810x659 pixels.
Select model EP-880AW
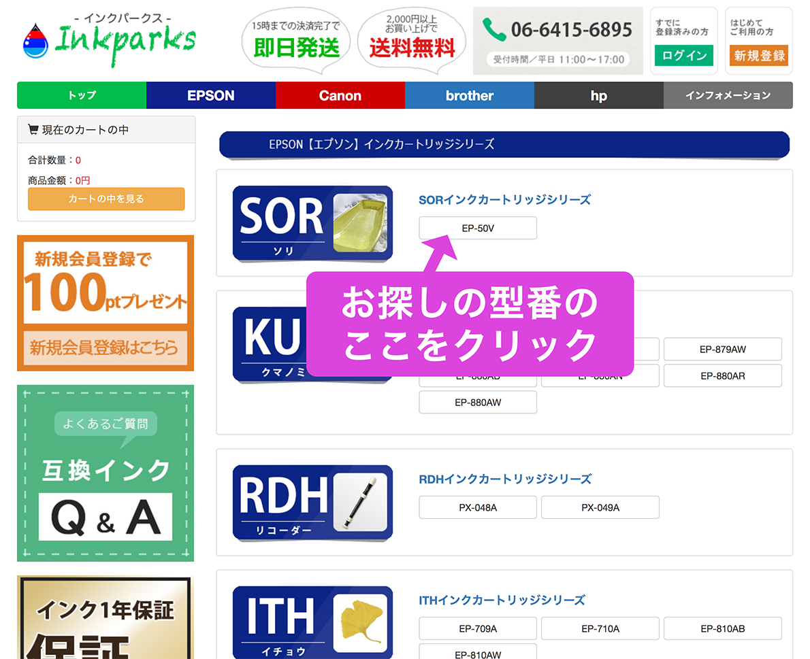478,403
